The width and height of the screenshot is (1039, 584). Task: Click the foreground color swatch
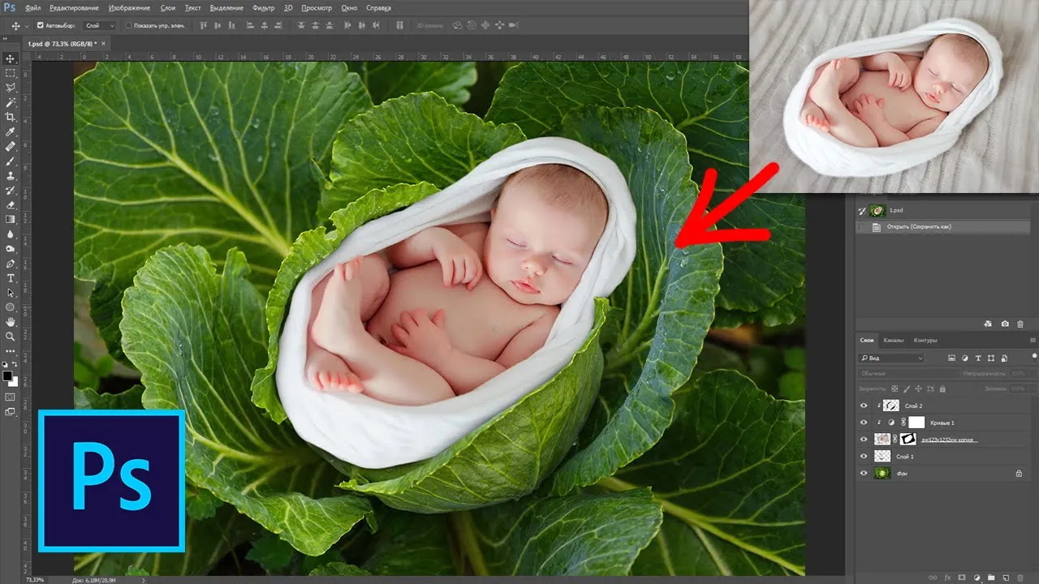click(7, 376)
